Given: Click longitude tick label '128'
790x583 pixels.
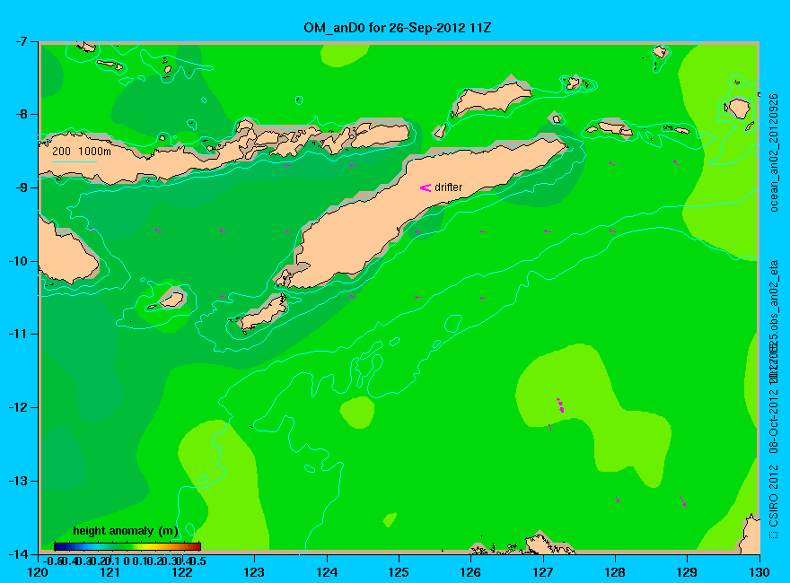Looking at the screenshot, I should [615, 572].
